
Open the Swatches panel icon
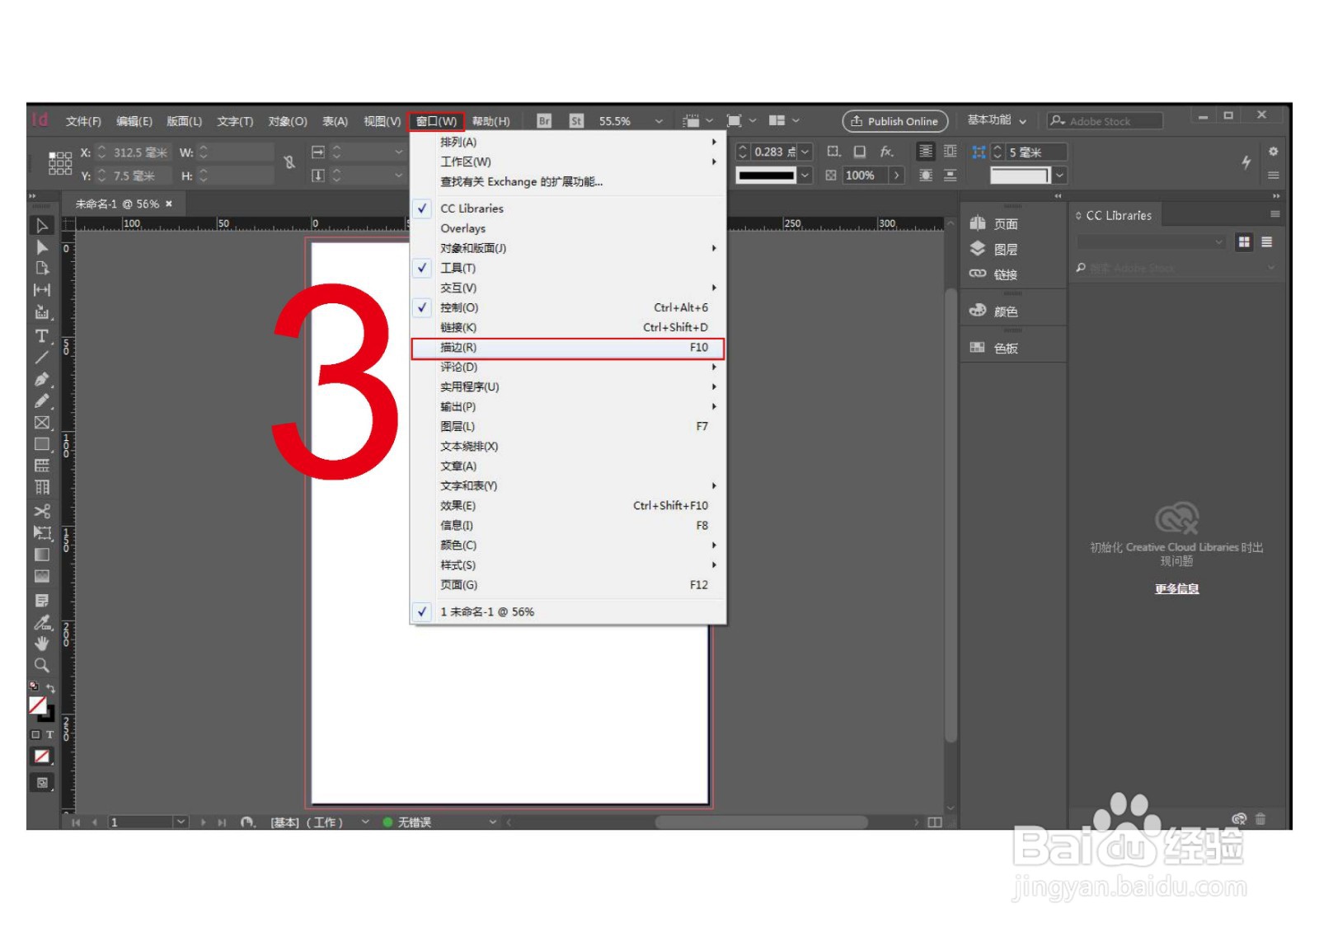tap(978, 348)
